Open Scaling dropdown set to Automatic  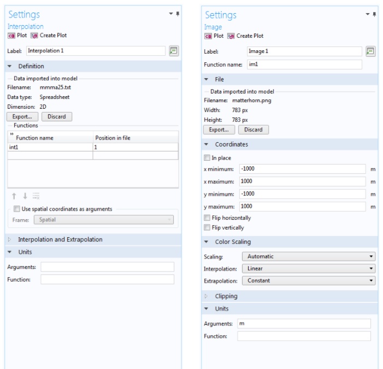tap(309, 256)
